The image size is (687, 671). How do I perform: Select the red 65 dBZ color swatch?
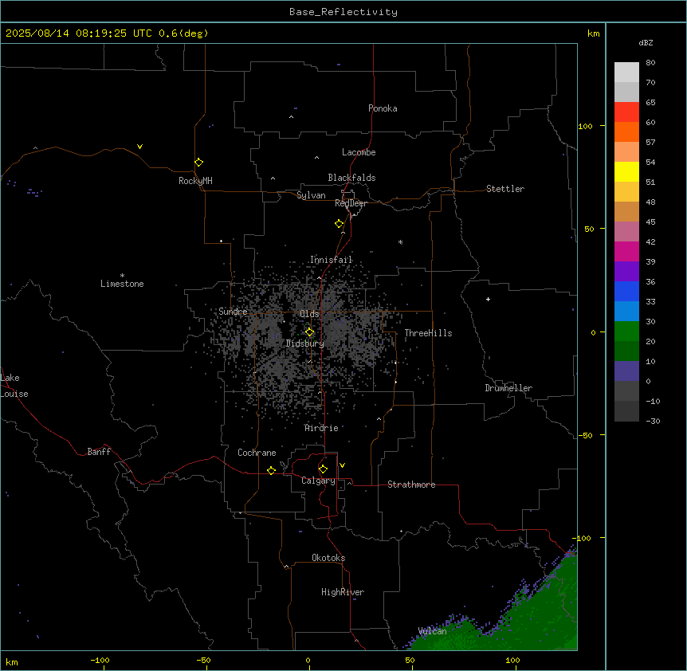pos(626,112)
